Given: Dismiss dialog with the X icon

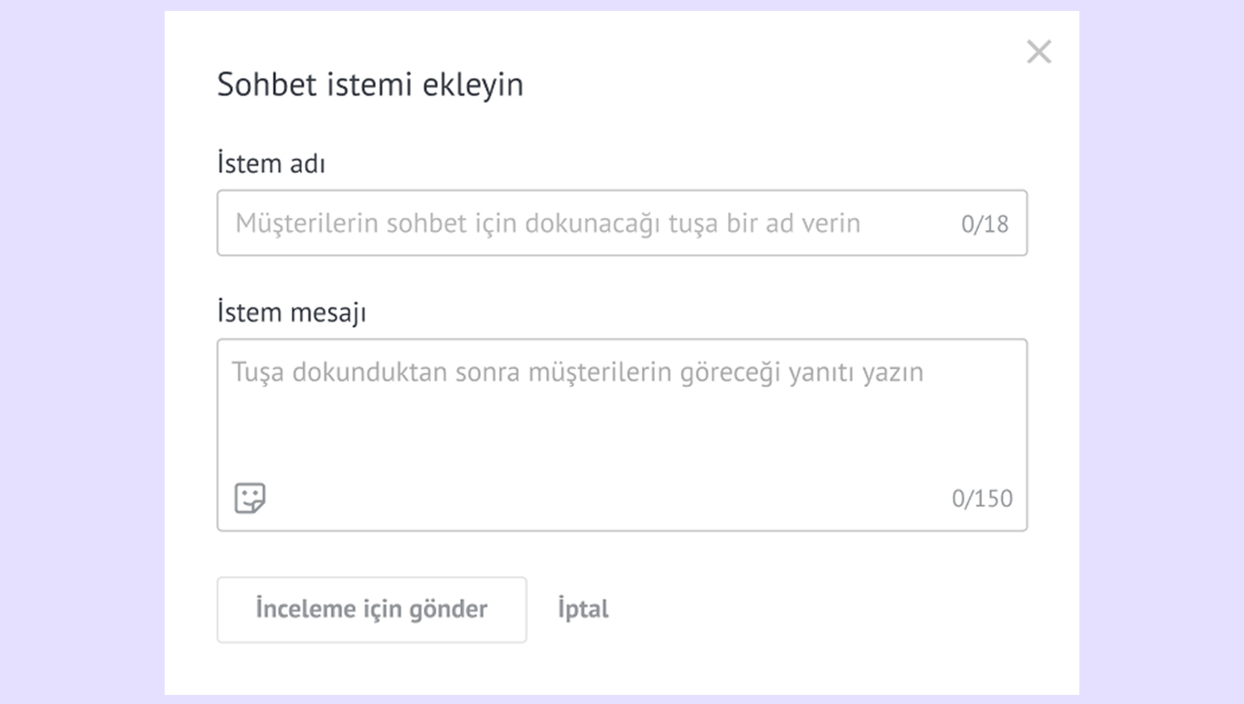Looking at the screenshot, I should point(1039,52).
